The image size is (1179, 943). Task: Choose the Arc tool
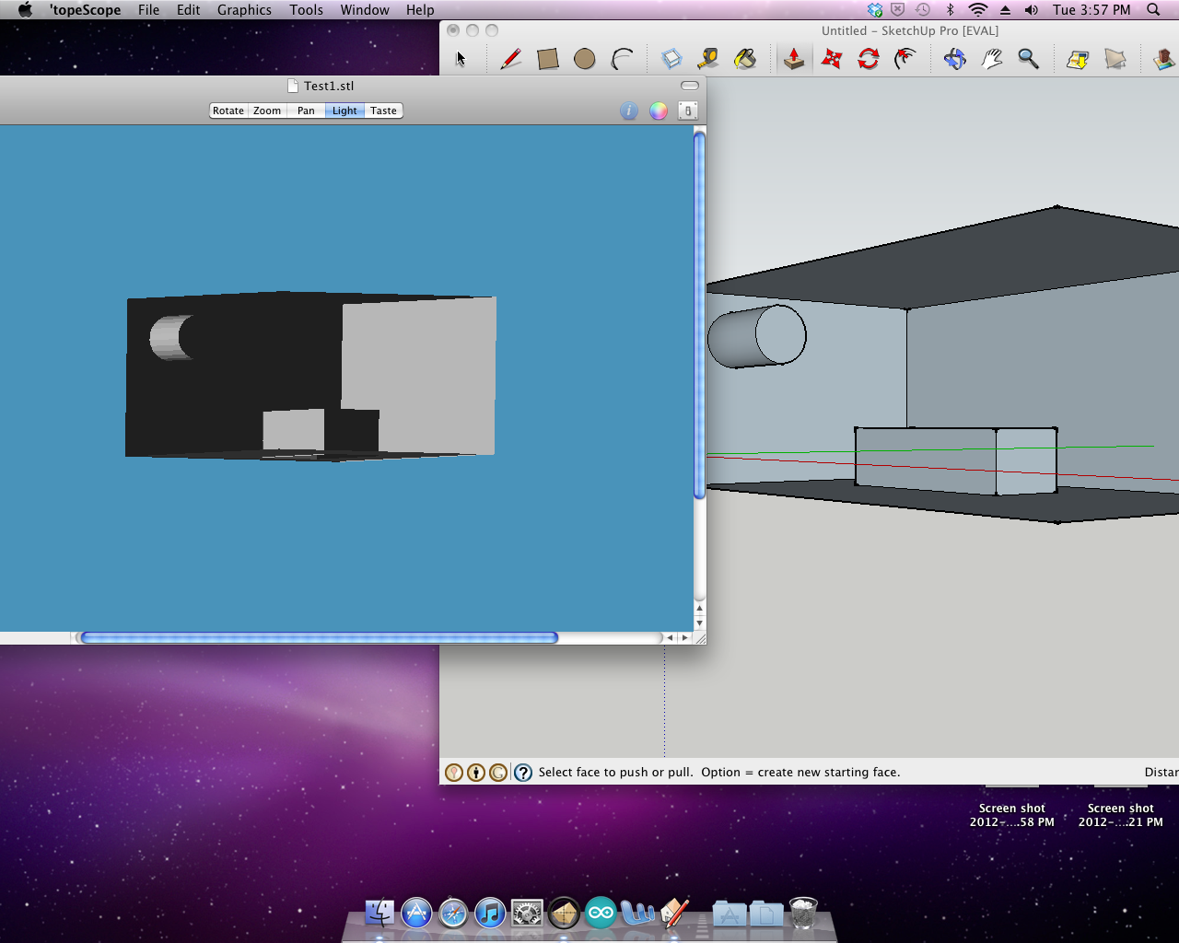tap(622, 58)
